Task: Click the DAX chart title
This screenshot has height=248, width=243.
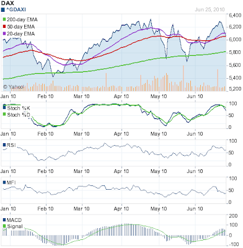Action: (x=7, y=3)
